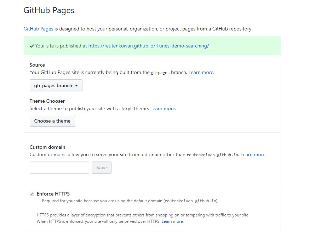Click the green published checkmark icon
This screenshot has width=315, height=243.
[31, 46]
